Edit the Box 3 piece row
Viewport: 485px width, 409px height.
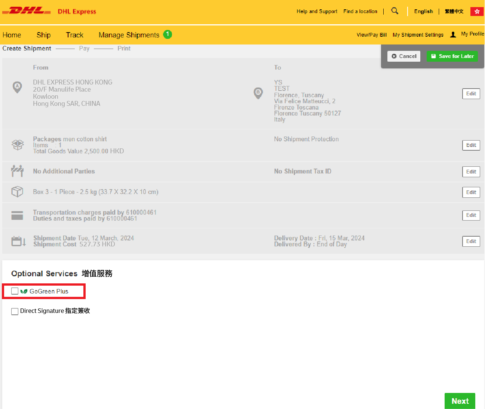click(471, 193)
